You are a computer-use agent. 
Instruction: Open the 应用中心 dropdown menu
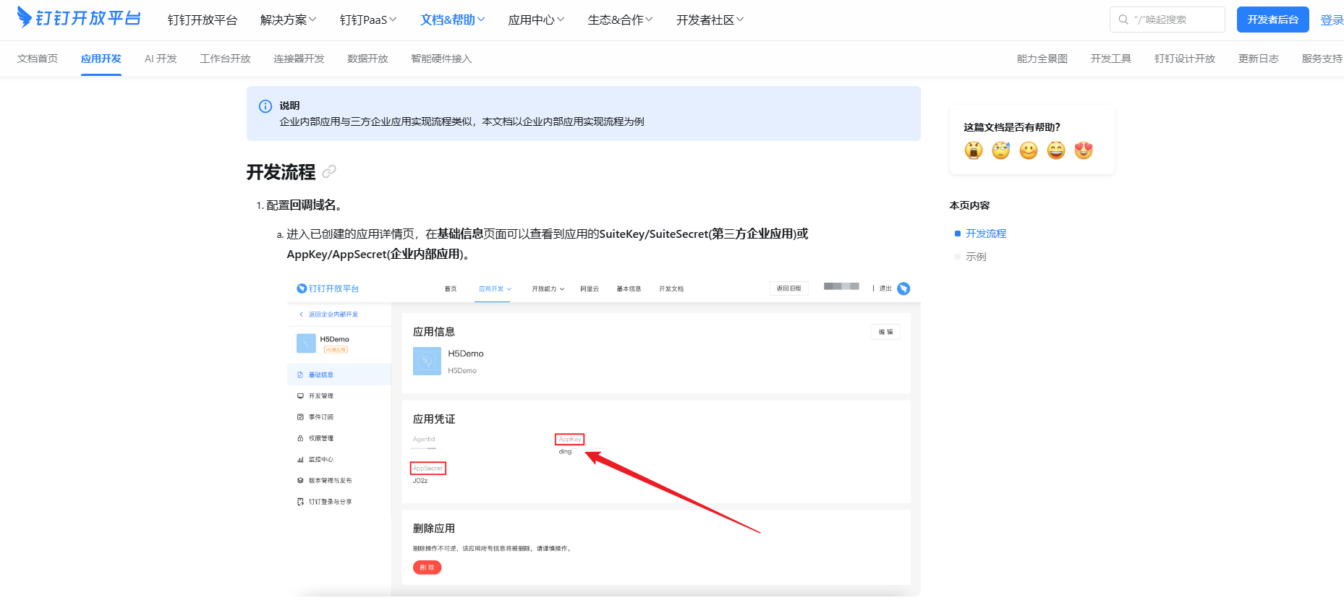click(535, 20)
